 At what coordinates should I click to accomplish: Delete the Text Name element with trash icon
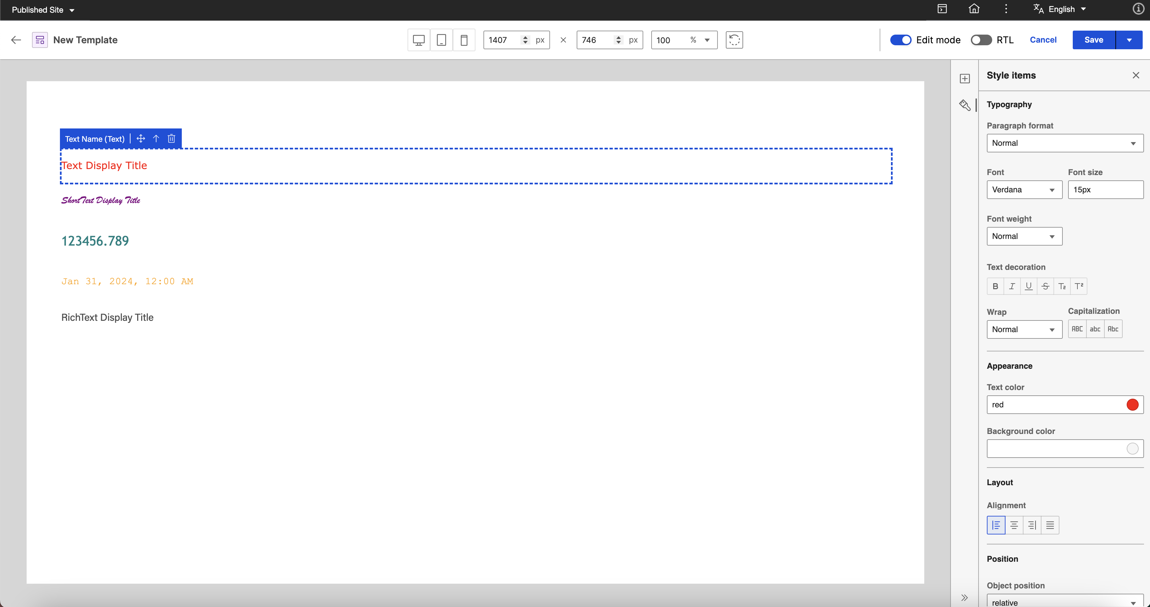point(171,139)
